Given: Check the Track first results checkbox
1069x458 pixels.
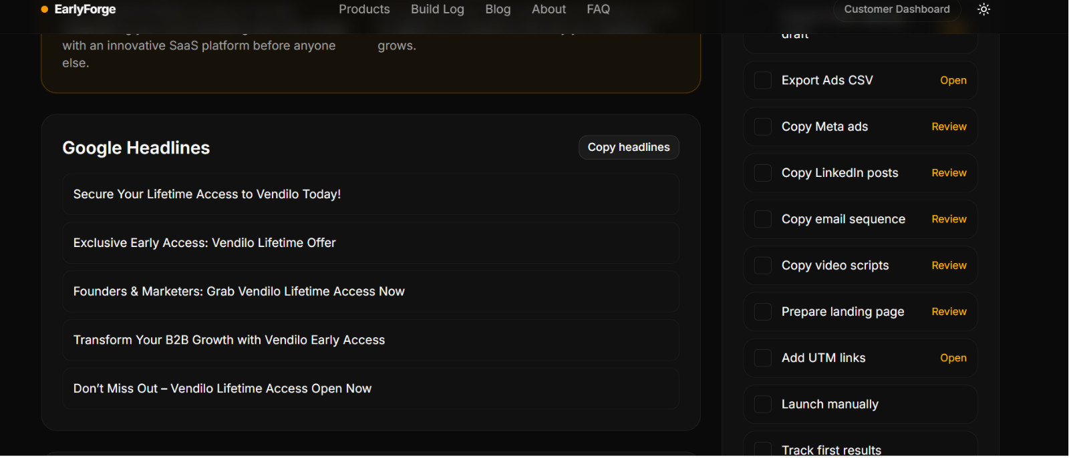Looking at the screenshot, I should tap(763, 450).
